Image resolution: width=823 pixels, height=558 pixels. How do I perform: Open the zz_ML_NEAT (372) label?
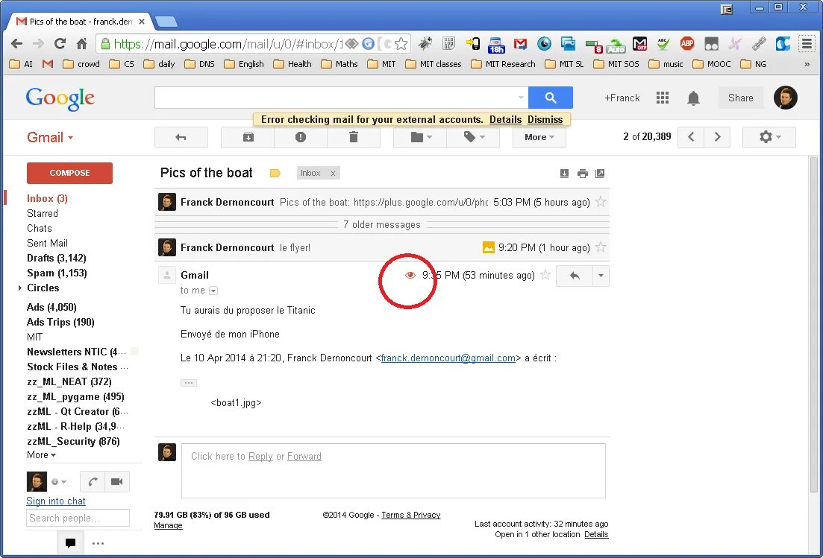pyautogui.click(x=69, y=382)
